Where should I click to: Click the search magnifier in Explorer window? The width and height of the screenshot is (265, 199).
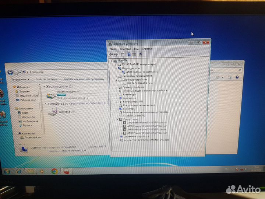coord(240,70)
